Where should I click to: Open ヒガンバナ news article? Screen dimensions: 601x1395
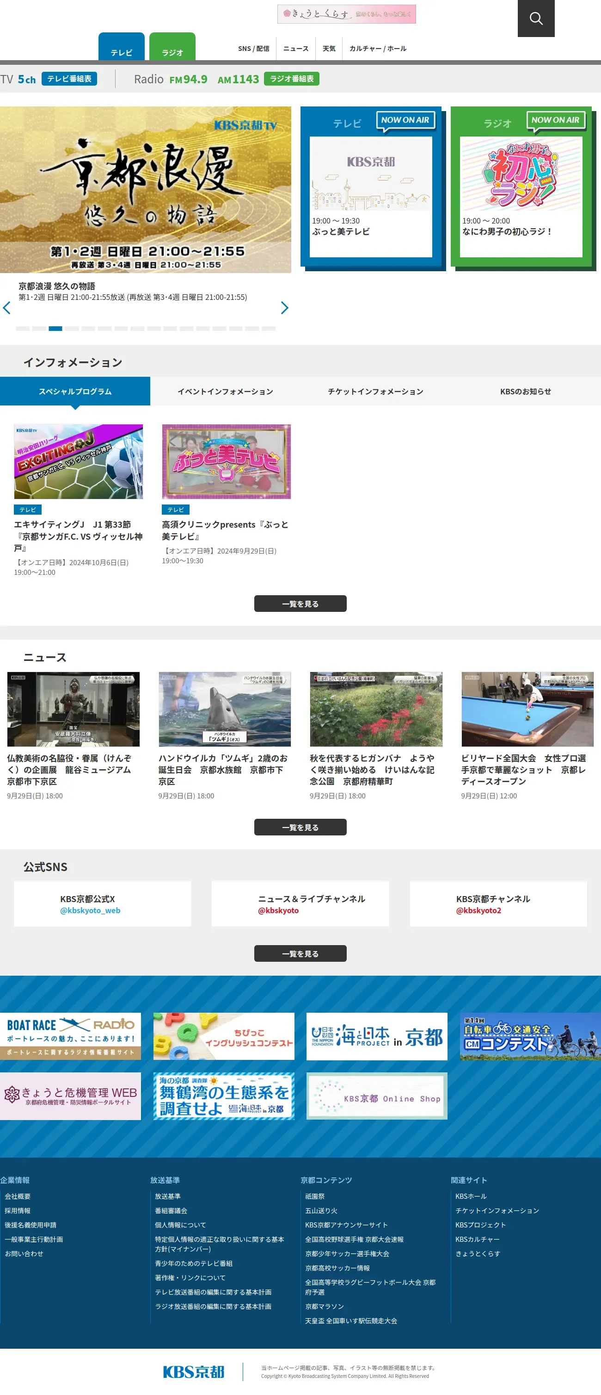tap(376, 735)
